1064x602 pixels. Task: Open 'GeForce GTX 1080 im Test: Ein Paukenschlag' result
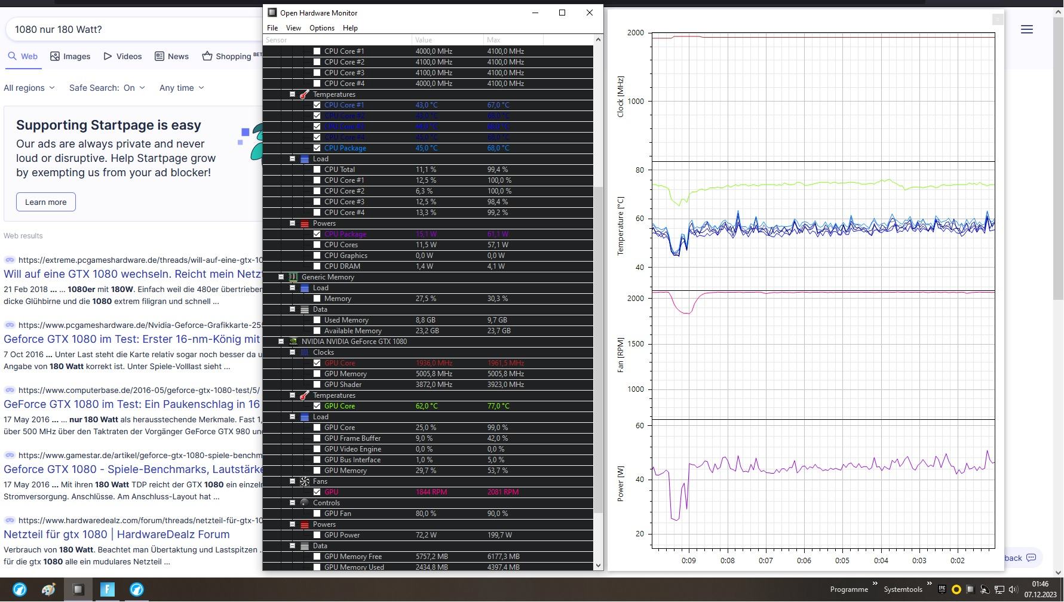point(132,404)
